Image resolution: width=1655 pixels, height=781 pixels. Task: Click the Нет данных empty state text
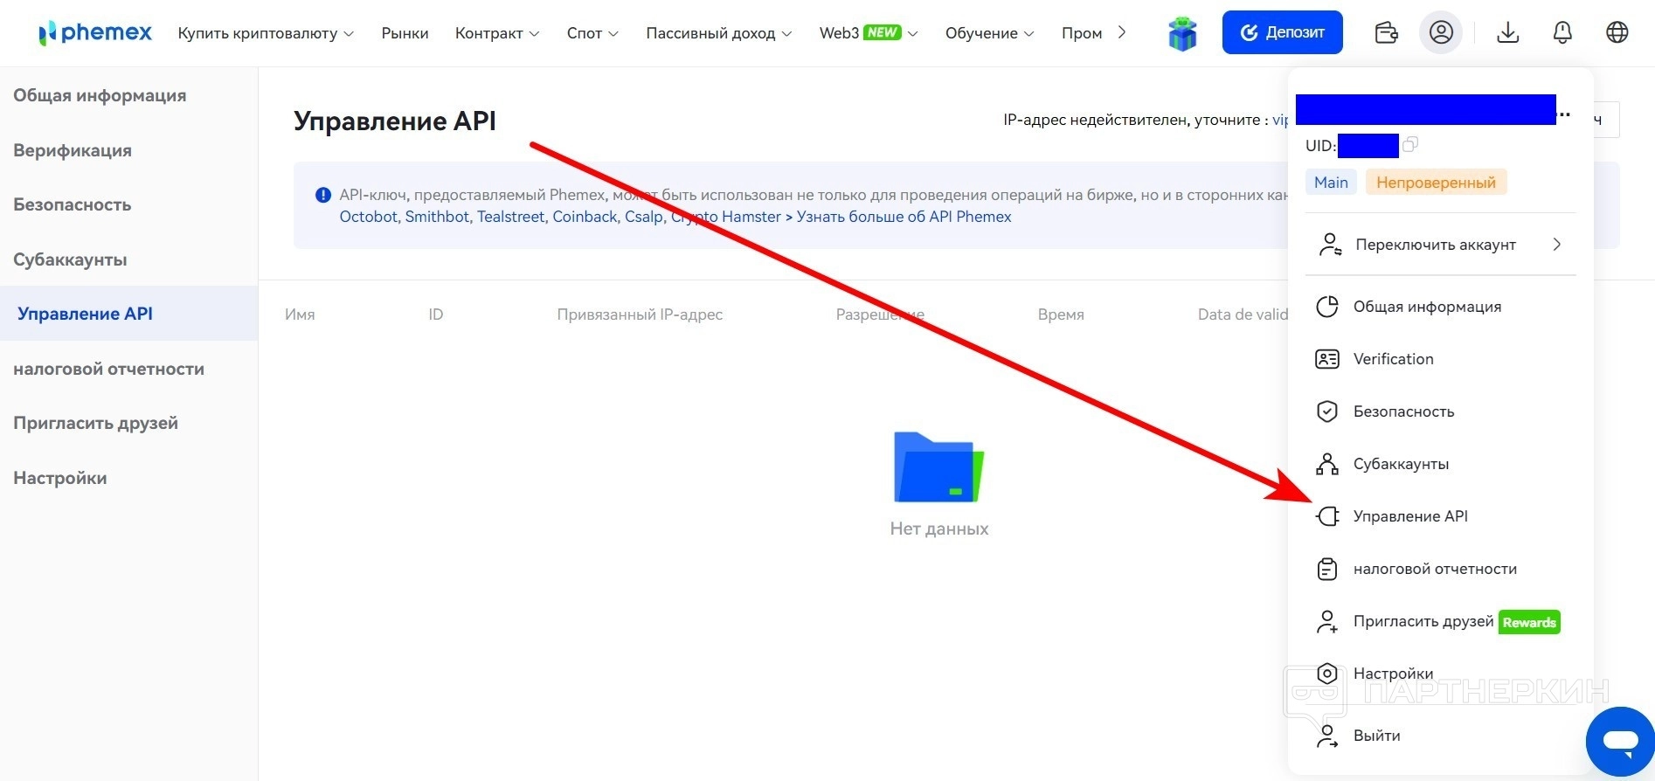(939, 529)
